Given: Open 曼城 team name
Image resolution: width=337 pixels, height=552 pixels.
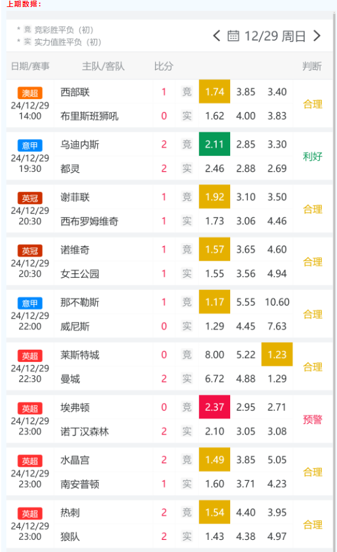Looking at the screenshot, I should [x=70, y=379].
